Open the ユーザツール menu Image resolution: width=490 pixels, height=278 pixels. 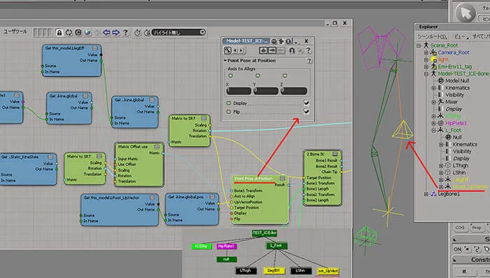(15, 32)
